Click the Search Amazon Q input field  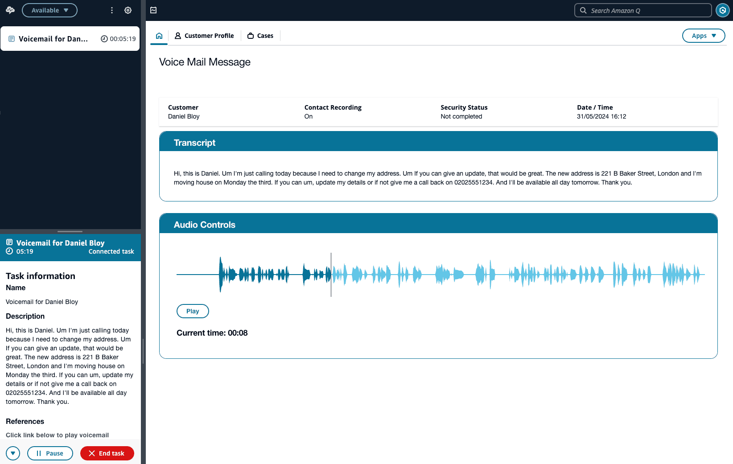coord(642,10)
